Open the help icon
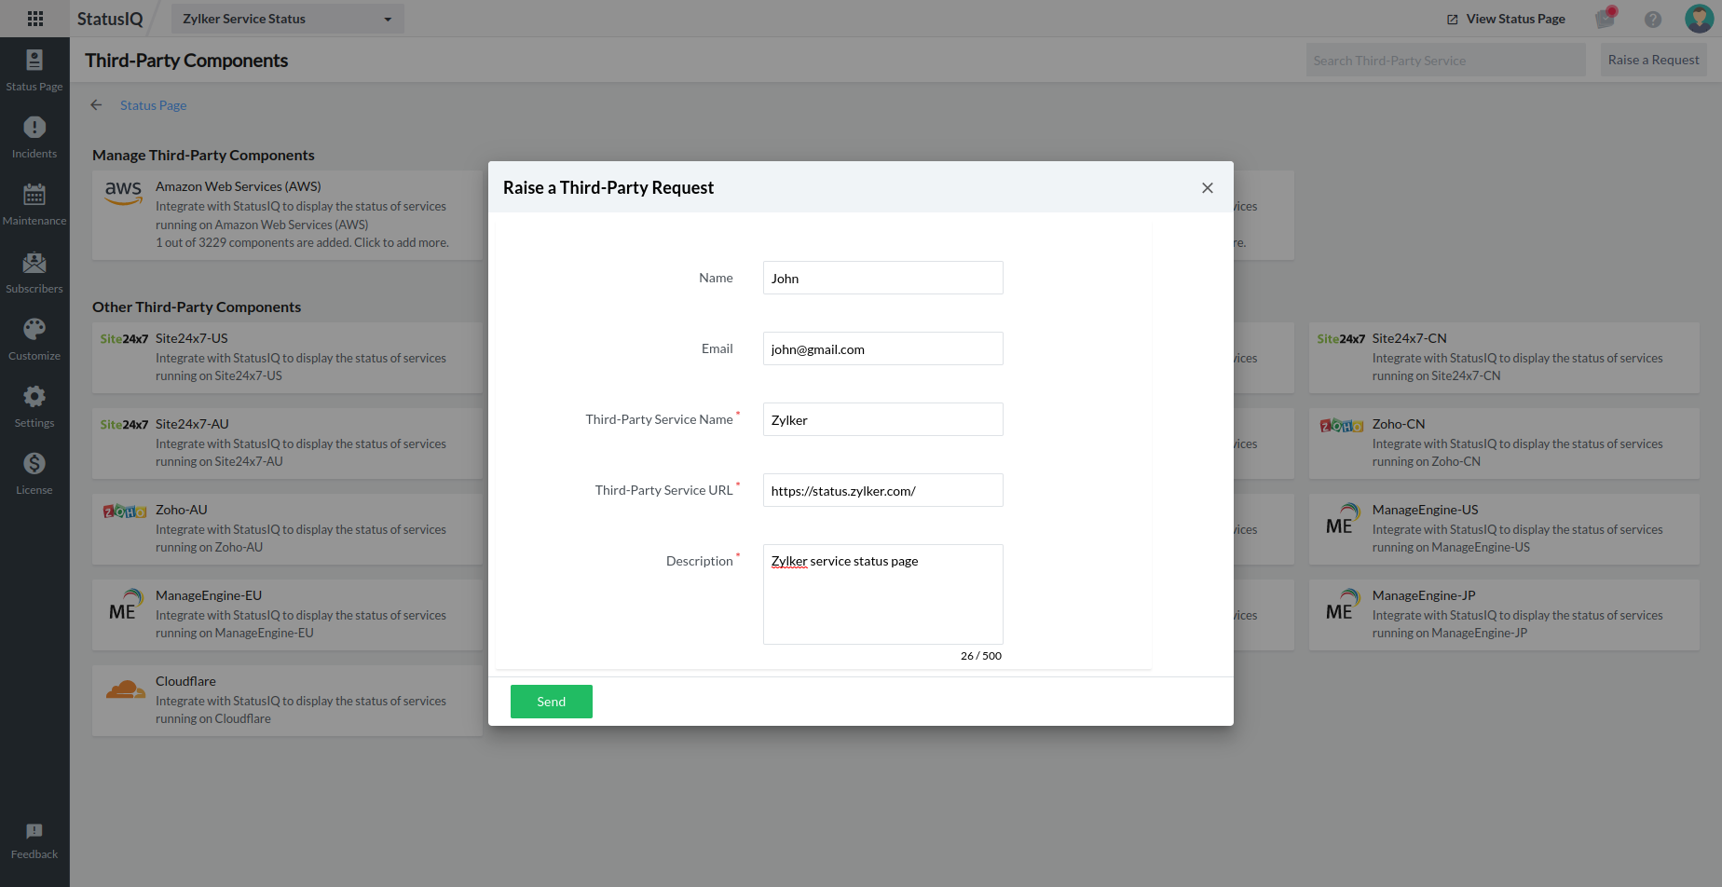Viewport: 1722px width, 887px height. [x=1652, y=18]
